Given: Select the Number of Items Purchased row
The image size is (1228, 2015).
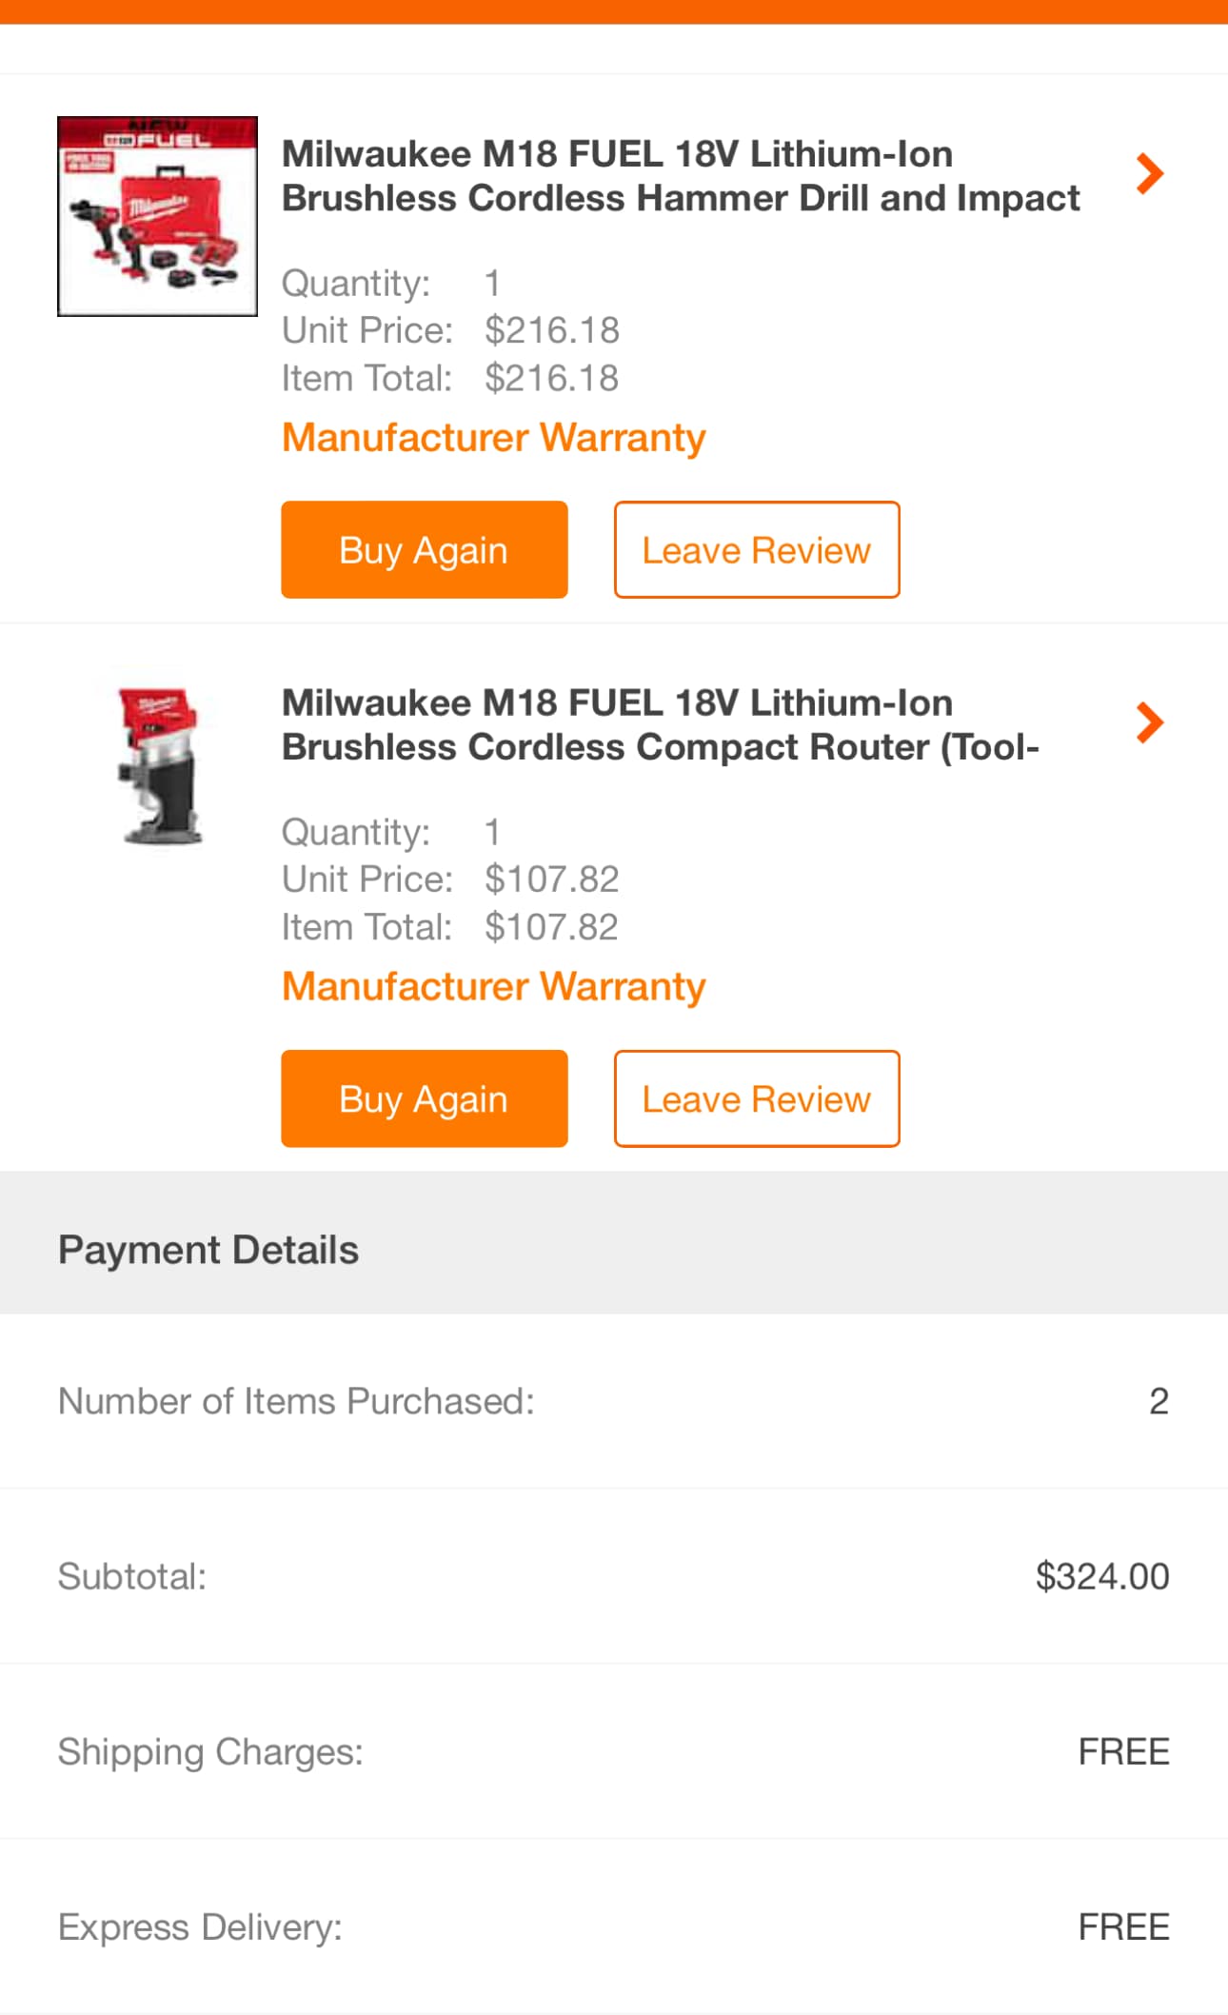Looking at the screenshot, I should (613, 1401).
